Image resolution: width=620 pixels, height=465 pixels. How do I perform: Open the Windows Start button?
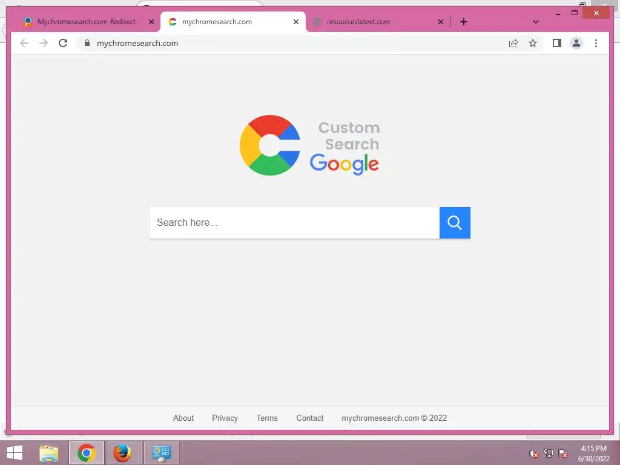click(x=15, y=453)
